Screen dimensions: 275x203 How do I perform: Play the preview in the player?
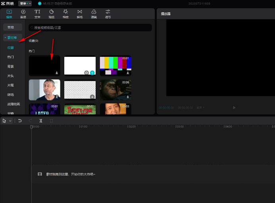click(234, 108)
